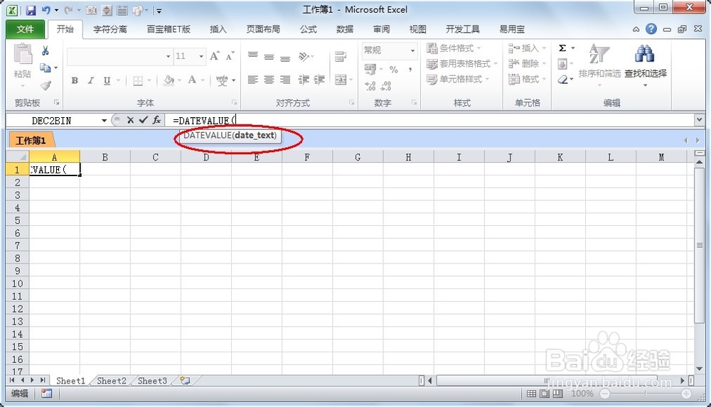This screenshot has width=711, height=407.
Task: Open Insert Function fx dialog
Action: (x=156, y=120)
